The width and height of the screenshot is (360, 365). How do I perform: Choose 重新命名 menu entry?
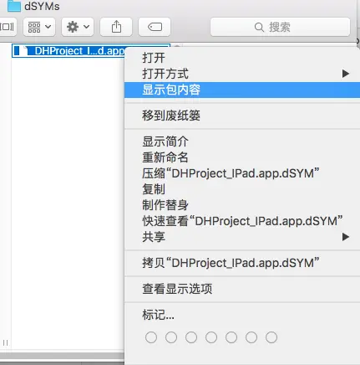coord(242,157)
